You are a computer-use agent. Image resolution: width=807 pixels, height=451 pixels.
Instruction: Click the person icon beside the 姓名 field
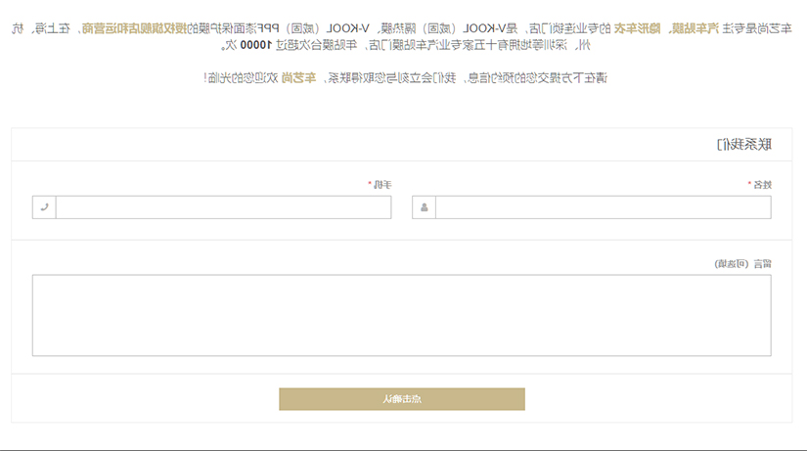tap(425, 207)
